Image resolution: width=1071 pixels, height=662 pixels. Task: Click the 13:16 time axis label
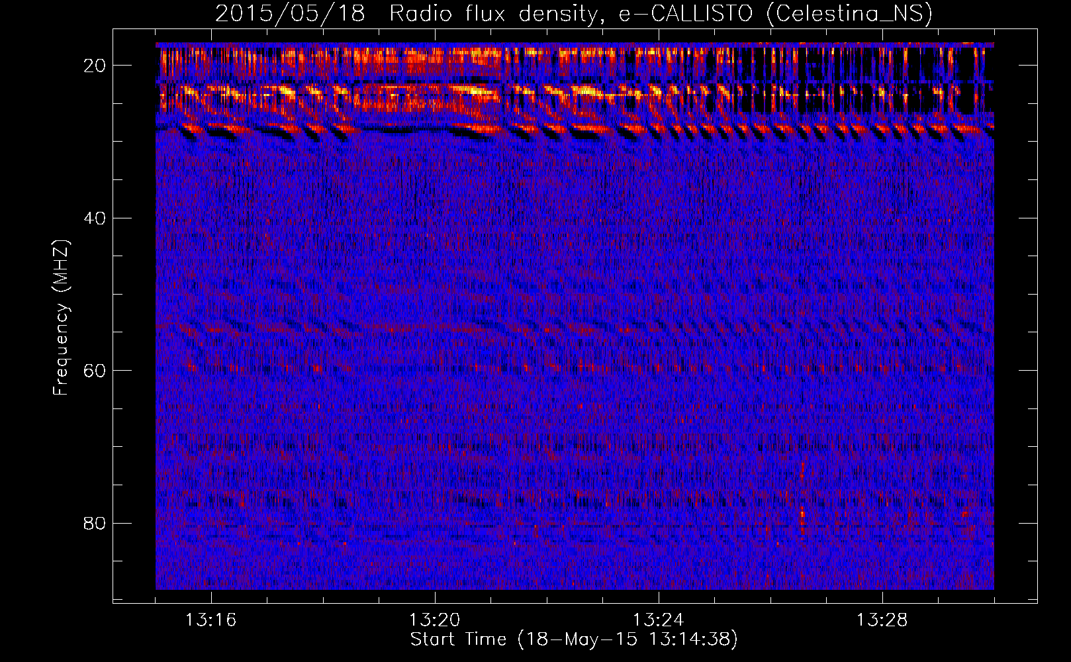(211, 620)
